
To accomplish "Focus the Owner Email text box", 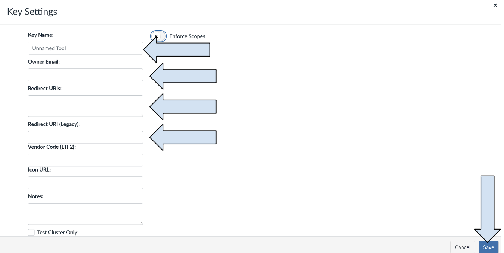I will click(x=85, y=75).
